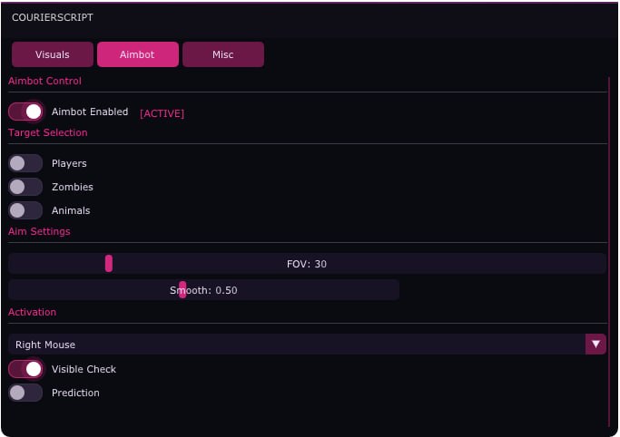Open the Misc tab
This screenshot has height=437, width=620.
(x=223, y=54)
